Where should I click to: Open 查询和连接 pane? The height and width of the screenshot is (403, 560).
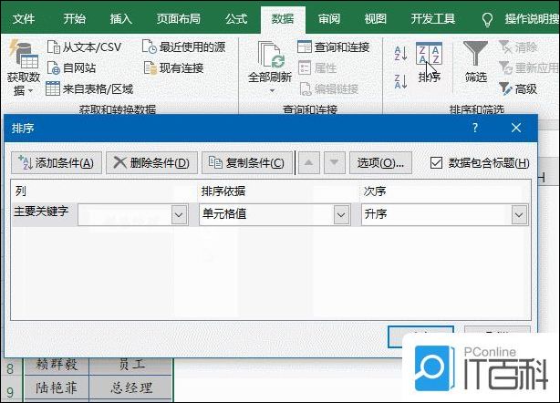point(334,46)
